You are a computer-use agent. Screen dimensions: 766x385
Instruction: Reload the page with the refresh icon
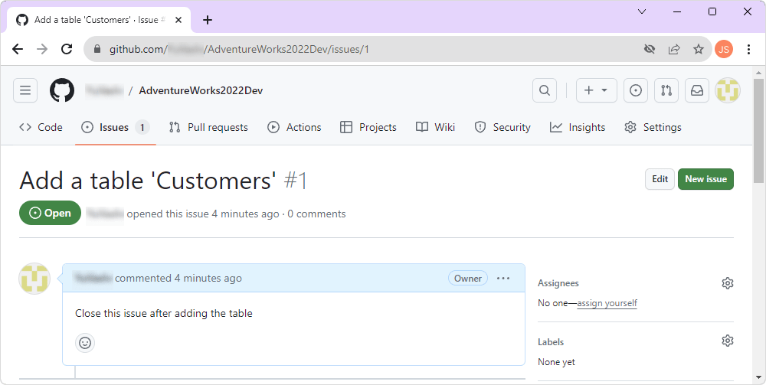tap(67, 49)
